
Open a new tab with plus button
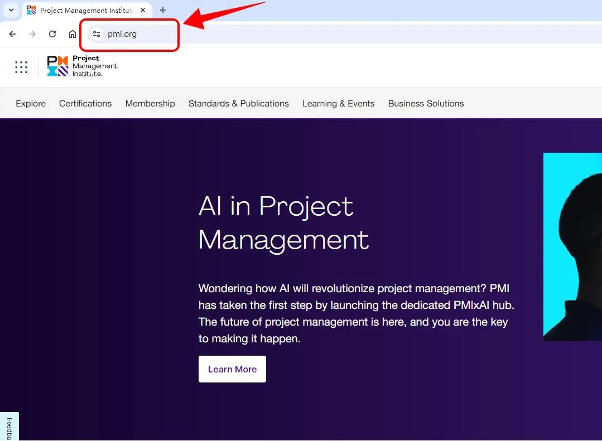[163, 10]
